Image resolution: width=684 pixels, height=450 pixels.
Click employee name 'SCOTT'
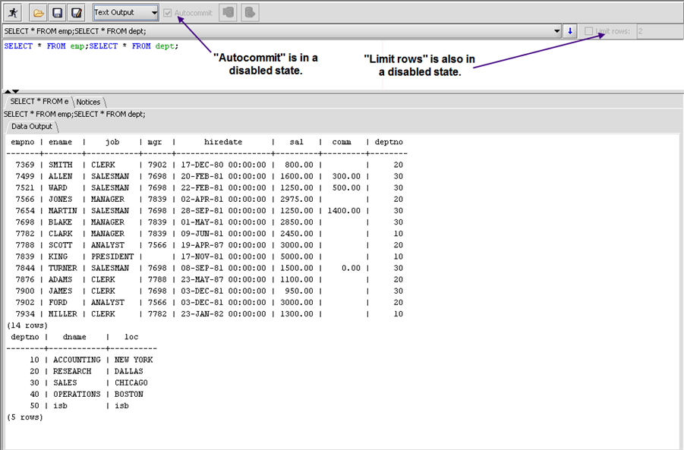tap(60, 245)
